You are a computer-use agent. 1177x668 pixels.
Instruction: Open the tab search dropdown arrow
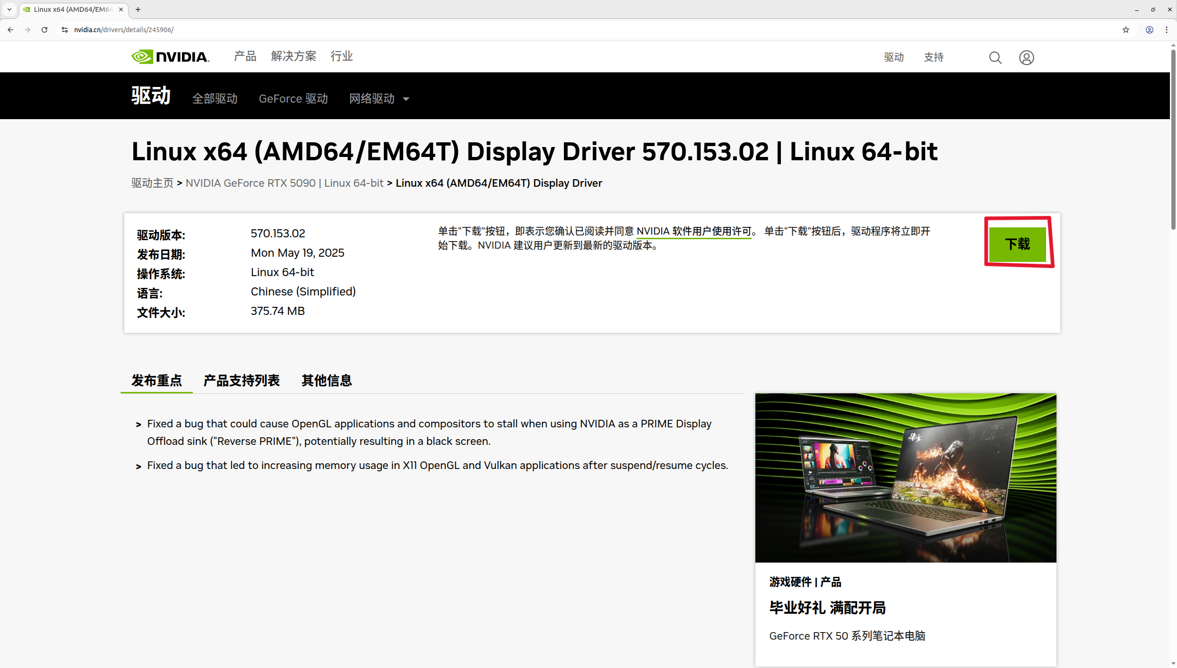(x=9, y=9)
